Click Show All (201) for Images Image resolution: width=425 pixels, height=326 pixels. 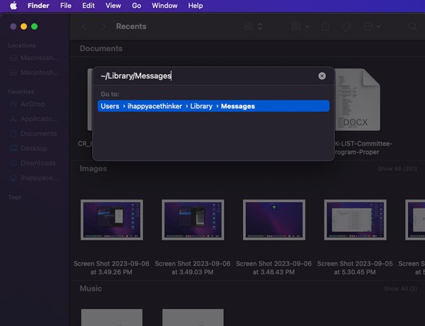click(397, 168)
